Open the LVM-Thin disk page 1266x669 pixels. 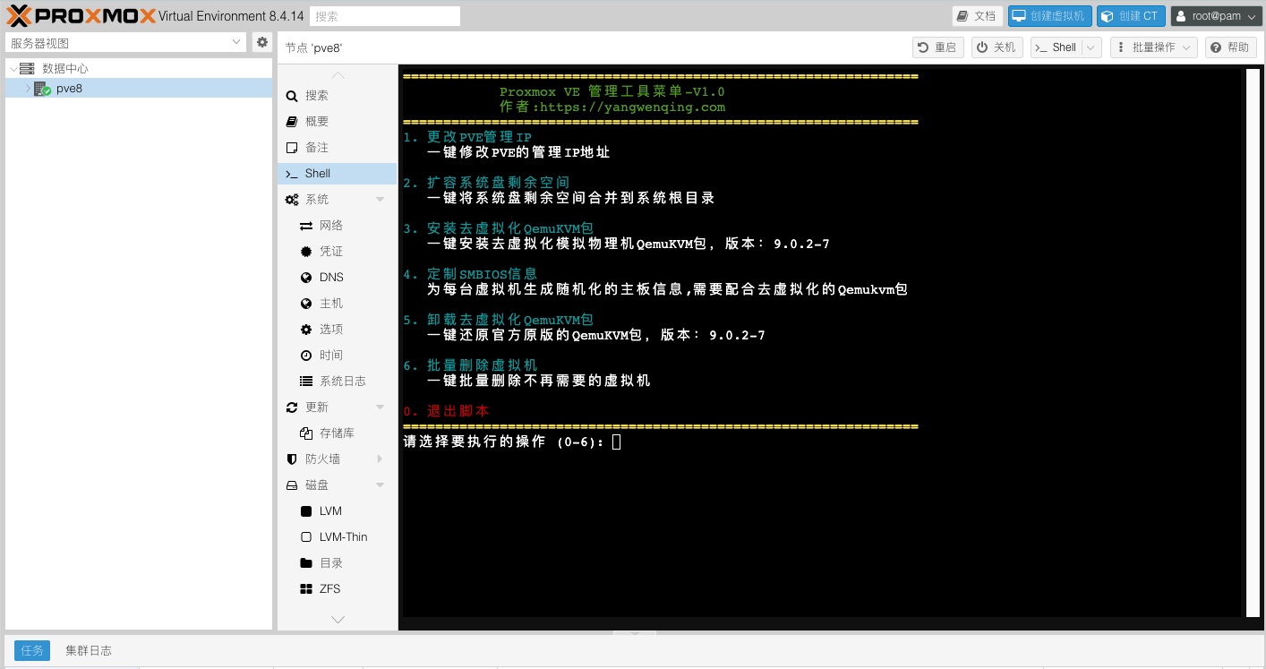coord(343,537)
